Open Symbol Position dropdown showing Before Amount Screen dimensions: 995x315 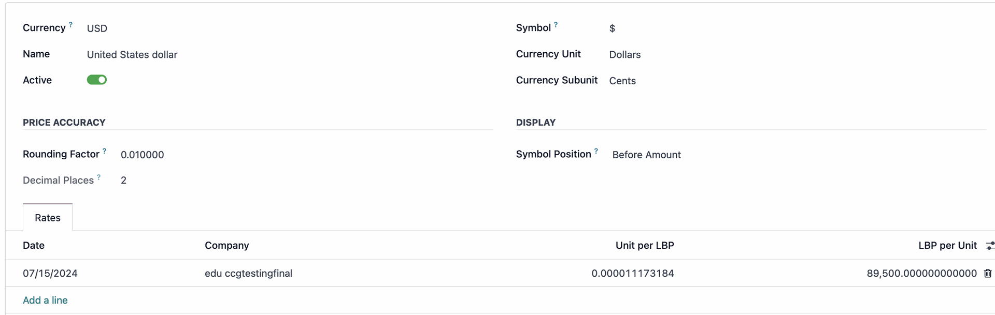[x=646, y=155]
